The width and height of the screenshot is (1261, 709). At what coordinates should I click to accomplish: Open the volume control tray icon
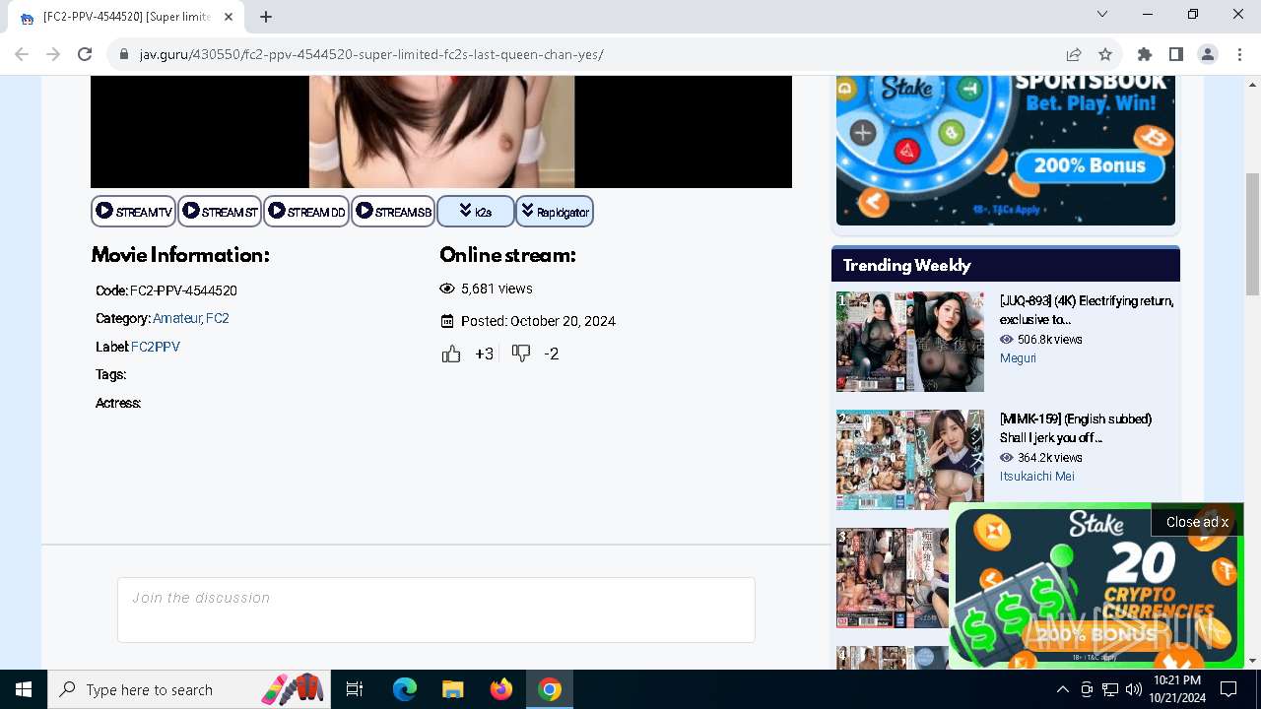click(x=1134, y=689)
